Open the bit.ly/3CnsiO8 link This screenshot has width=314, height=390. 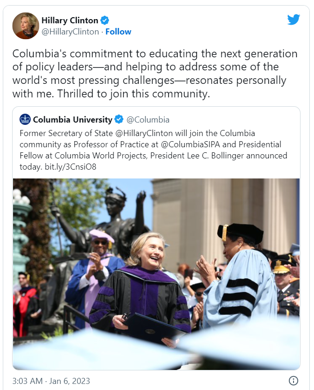pyautogui.click(x=70, y=167)
